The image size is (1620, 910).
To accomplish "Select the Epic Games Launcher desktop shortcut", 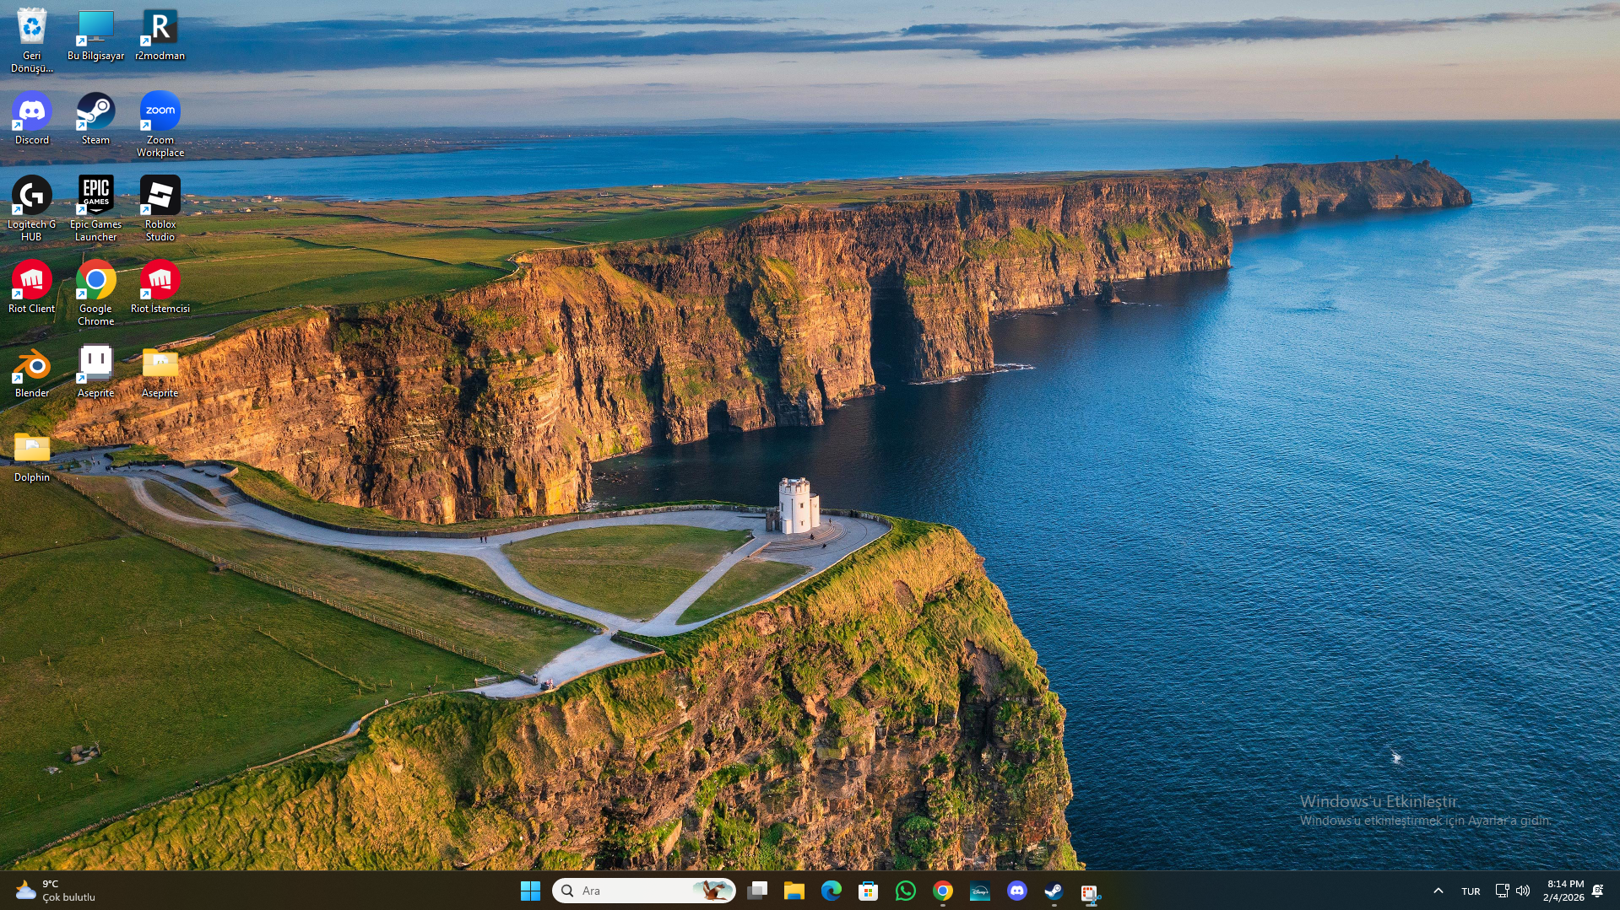I will pyautogui.click(x=95, y=208).
